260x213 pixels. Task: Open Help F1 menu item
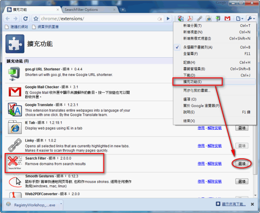tap(215, 112)
